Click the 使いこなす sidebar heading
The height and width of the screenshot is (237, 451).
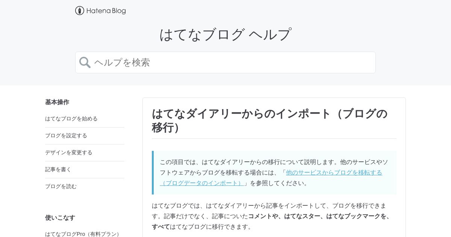(60, 217)
